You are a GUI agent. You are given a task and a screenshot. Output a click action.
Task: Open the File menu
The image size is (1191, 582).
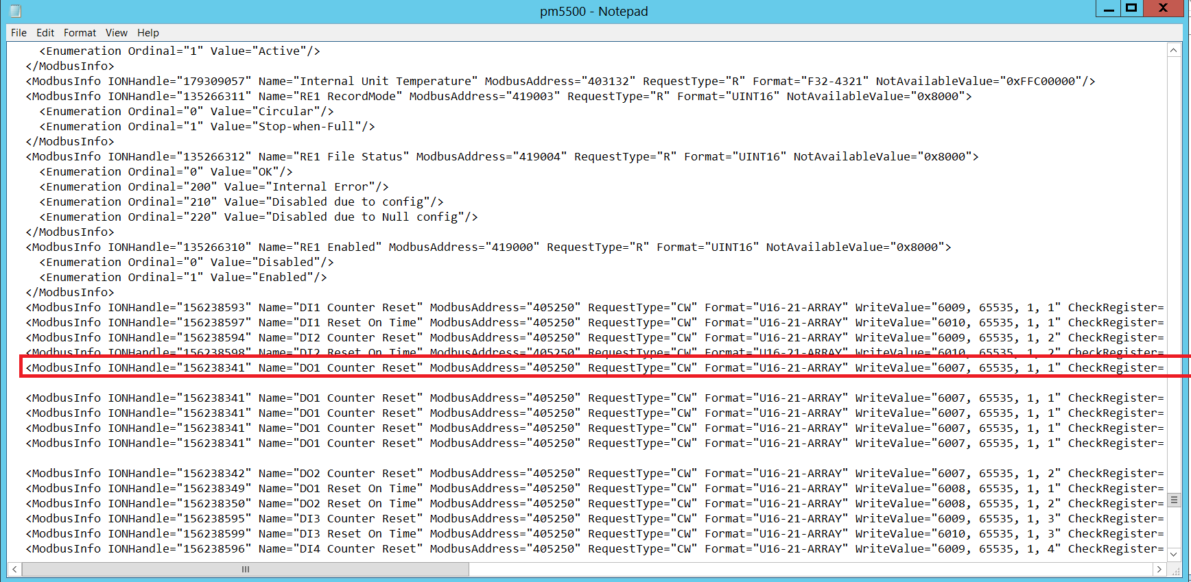tap(19, 33)
